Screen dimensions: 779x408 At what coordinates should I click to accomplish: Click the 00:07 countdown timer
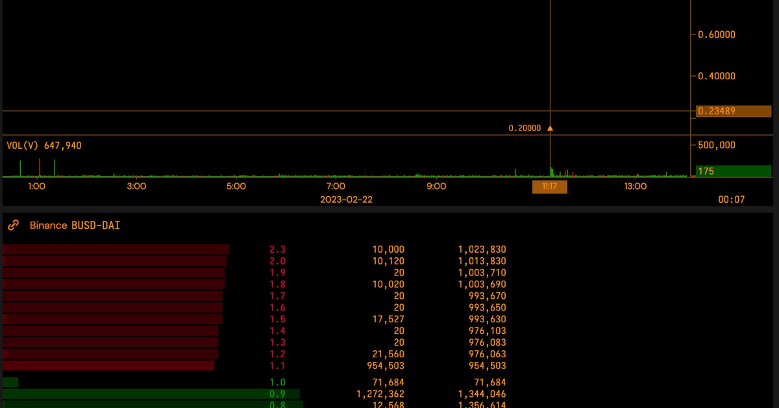(731, 199)
